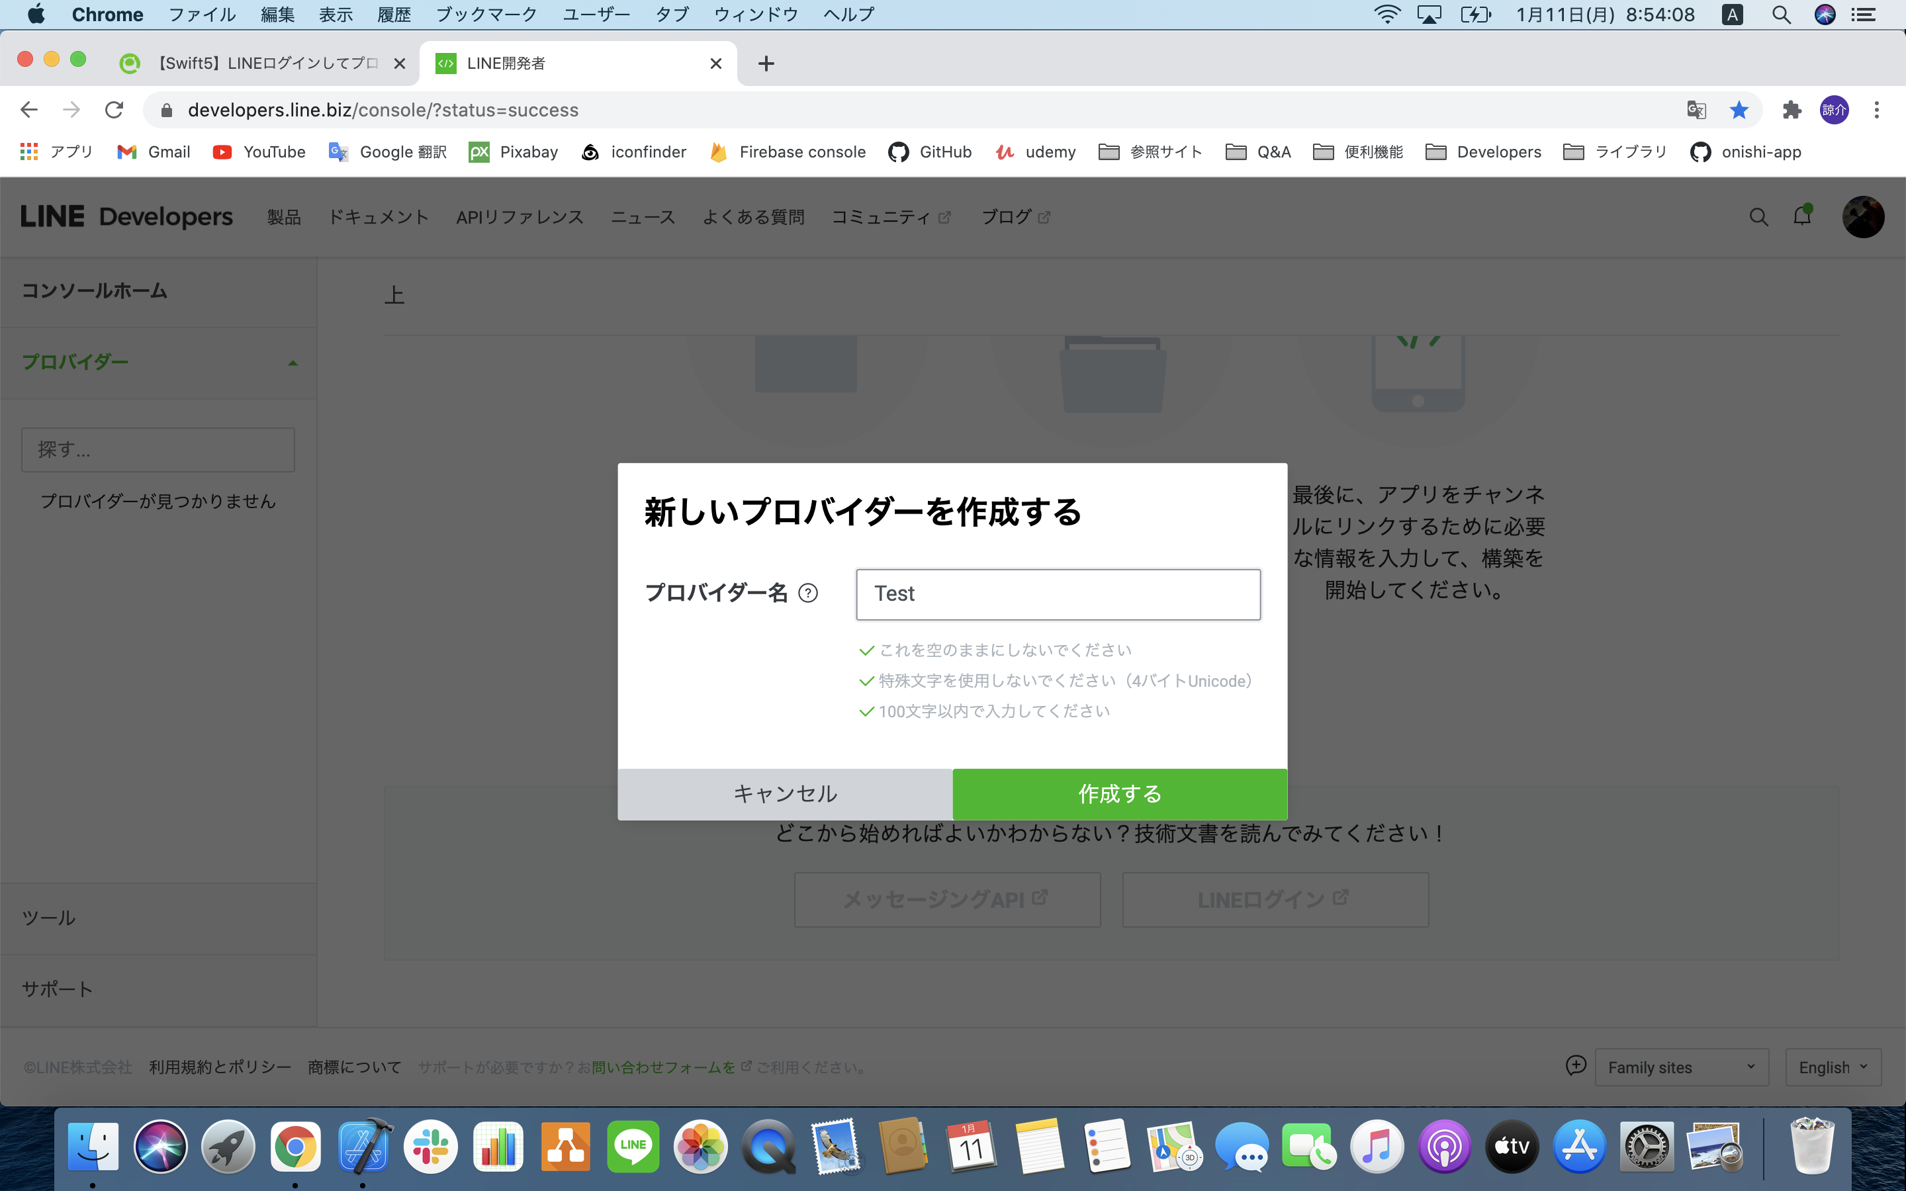This screenshot has width=1906, height=1191.
Task: Click the キャンセル (Cancel) button
Action: [784, 794]
